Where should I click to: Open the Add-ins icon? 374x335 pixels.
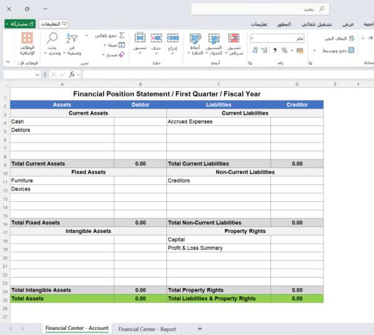point(27,41)
